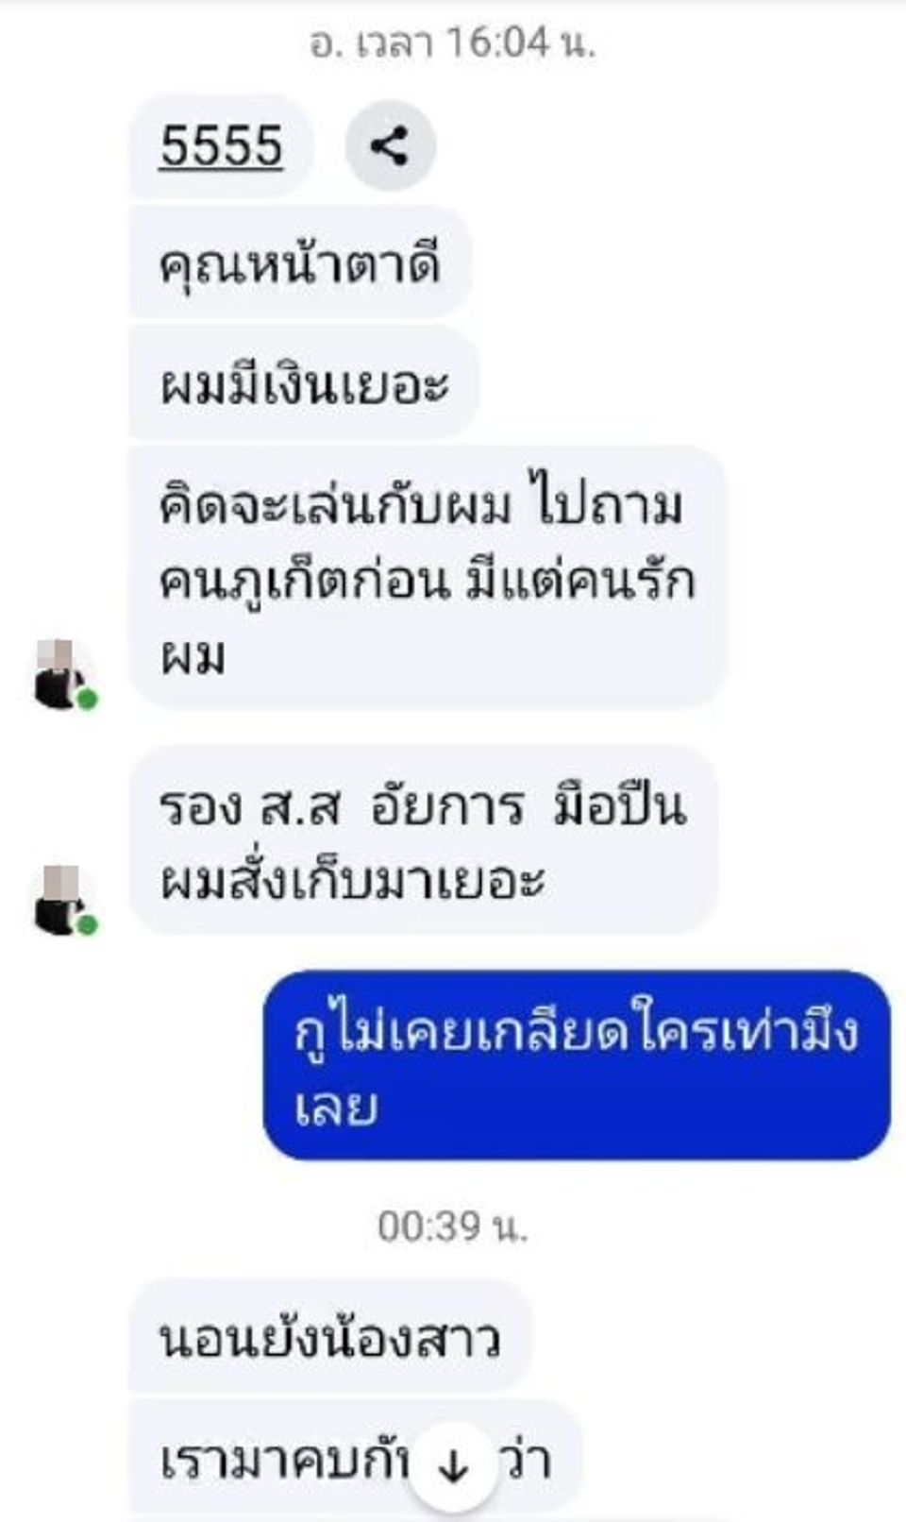Tap the 00:39 น. timestamp
This screenshot has width=906, height=1522.
click(x=453, y=1226)
